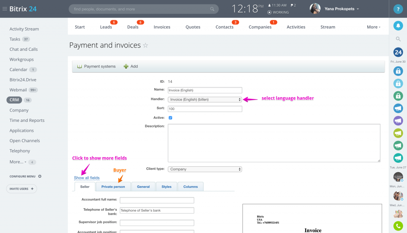
Task: Toggle the Active checkbox
Action: pyautogui.click(x=171, y=118)
